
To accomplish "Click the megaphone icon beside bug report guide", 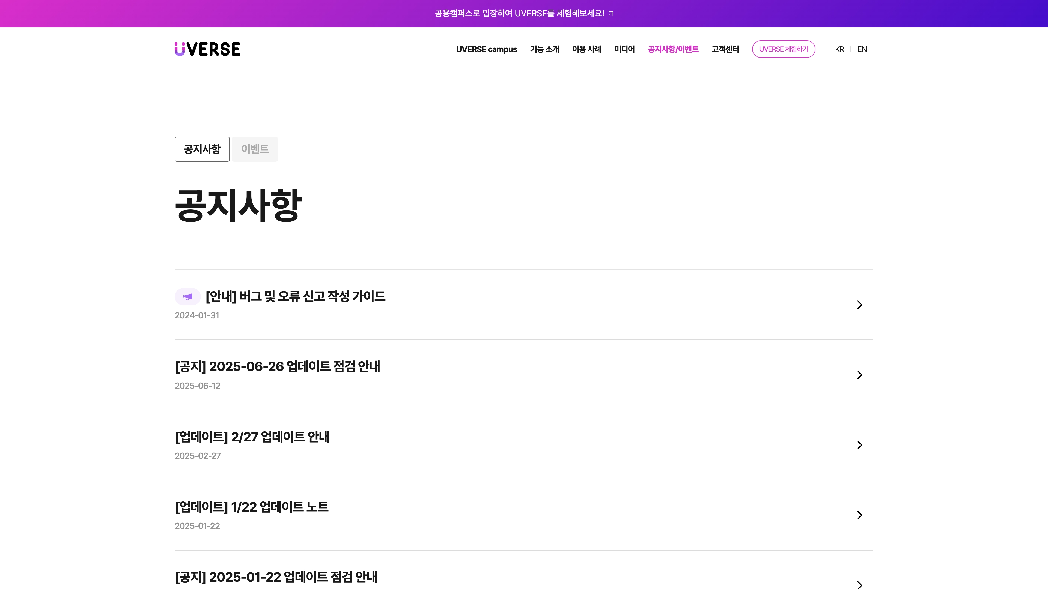I will pos(187,297).
